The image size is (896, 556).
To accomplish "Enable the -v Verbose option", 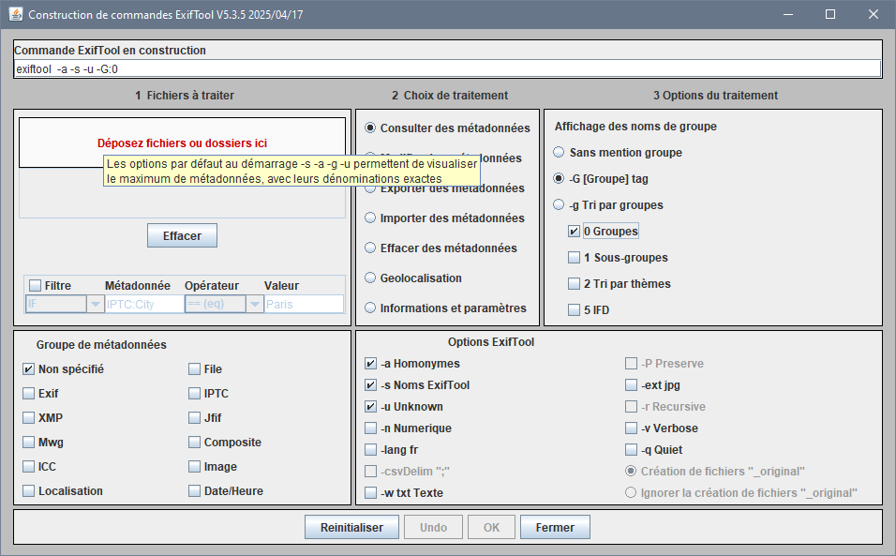I will point(631,428).
